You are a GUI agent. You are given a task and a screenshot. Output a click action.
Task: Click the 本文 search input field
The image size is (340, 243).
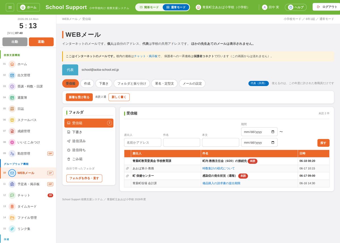[x=220, y=142]
